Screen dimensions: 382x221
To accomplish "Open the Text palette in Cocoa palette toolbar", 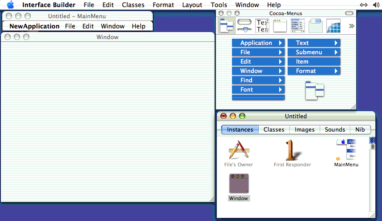I will tap(262, 26).
